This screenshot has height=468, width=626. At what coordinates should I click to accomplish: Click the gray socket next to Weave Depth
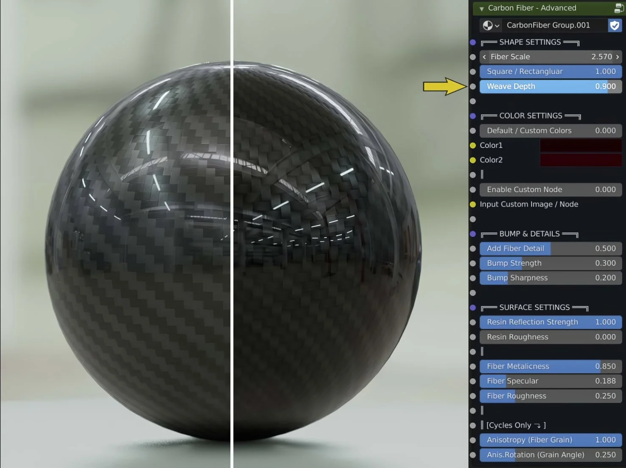click(x=473, y=86)
